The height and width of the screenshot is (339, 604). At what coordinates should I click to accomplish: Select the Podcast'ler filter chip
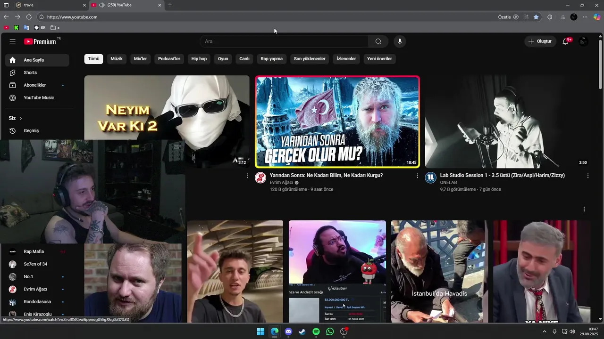tap(169, 59)
